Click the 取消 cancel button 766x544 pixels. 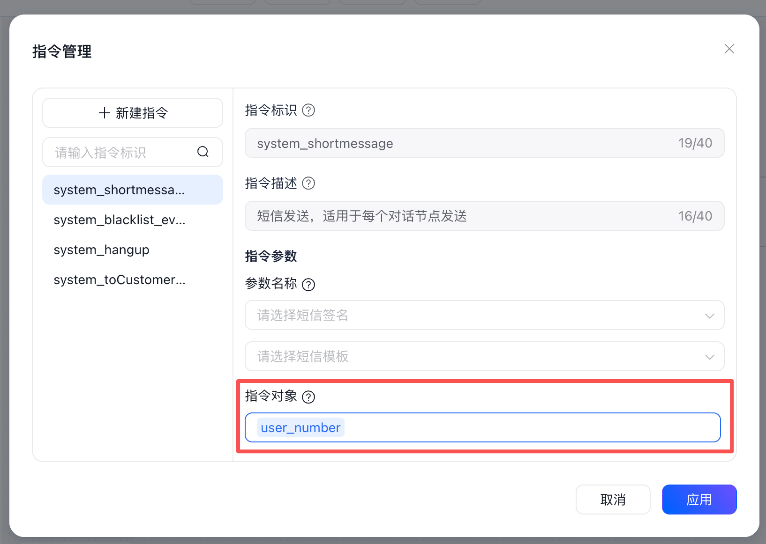pyautogui.click(x=613, y=500)
